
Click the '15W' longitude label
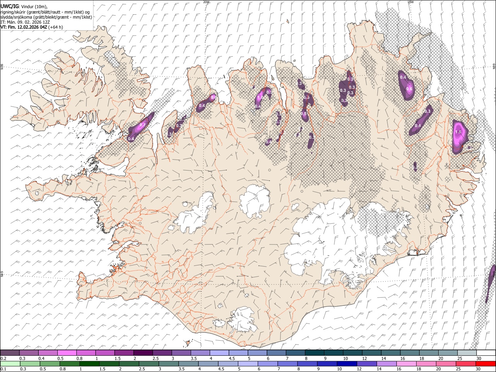(410, 2)
